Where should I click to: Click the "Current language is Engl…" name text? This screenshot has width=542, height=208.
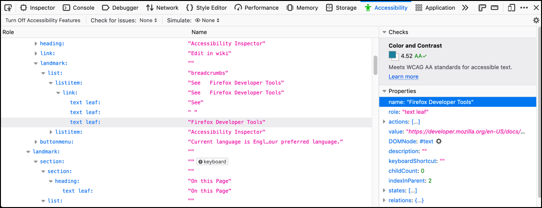[x=265, y=141]
